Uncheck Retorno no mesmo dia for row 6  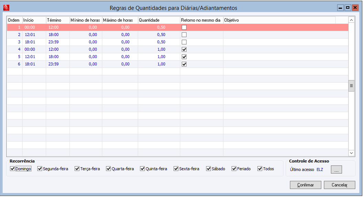click(184, 64)
